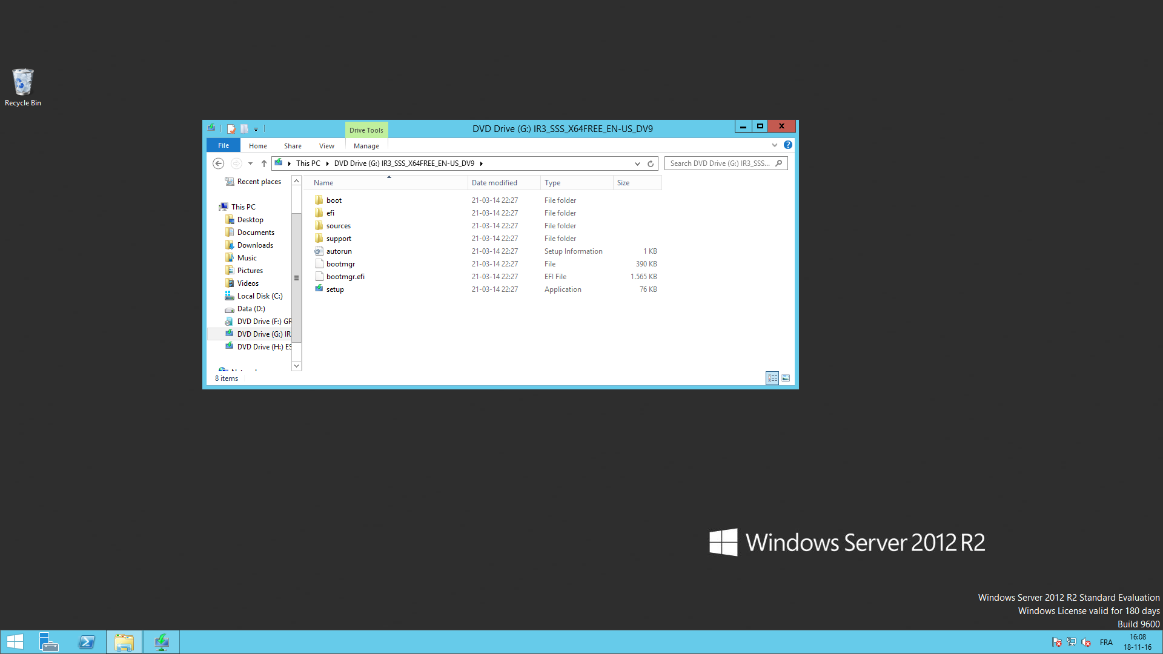
Task: Open the Recycle Bin desktop icon
Action: click(x=23, y=88)
